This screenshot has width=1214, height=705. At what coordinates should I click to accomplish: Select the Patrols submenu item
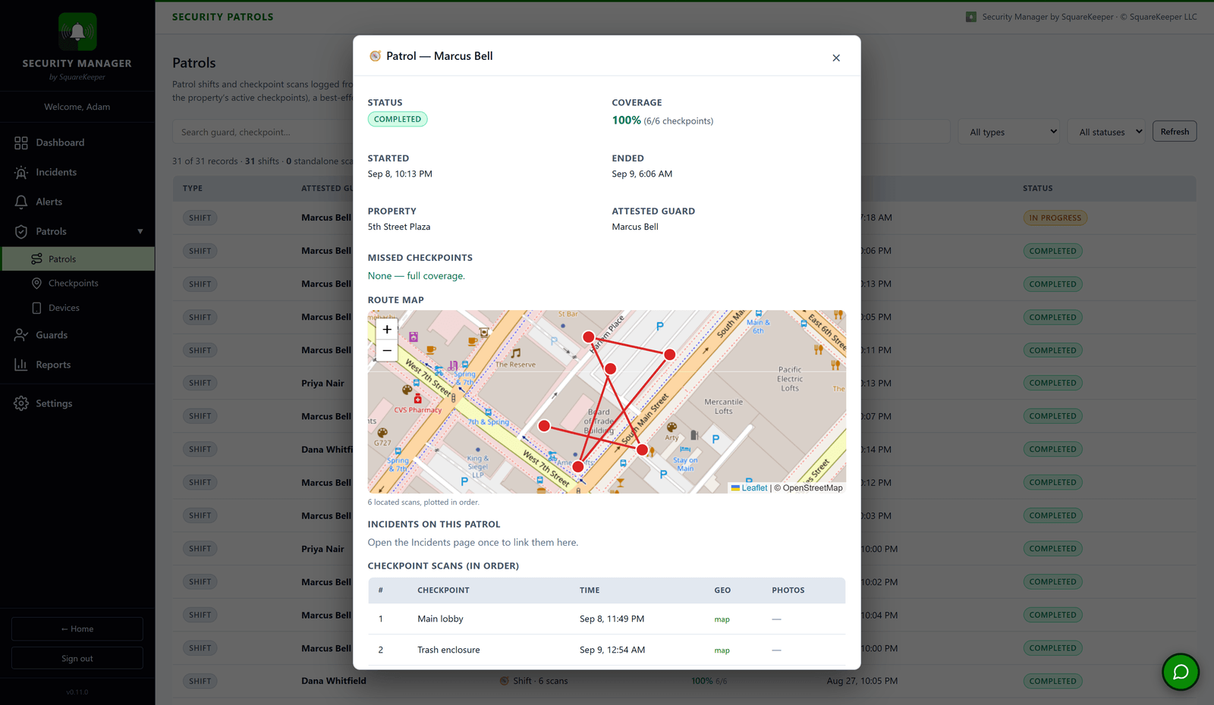pos(78,258)
